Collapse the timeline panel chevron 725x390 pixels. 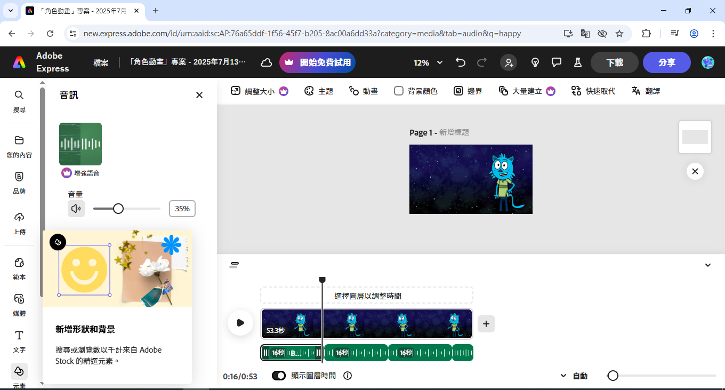point(708,265)
